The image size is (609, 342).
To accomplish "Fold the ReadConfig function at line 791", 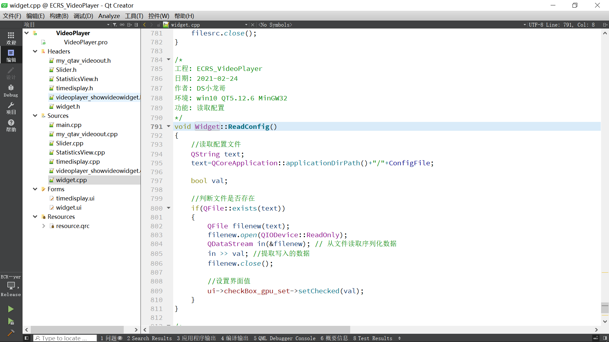I will (169, 126).
